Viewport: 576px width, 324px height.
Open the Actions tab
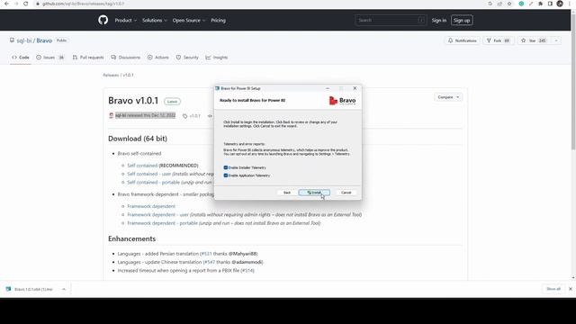[x=158, y=58]
